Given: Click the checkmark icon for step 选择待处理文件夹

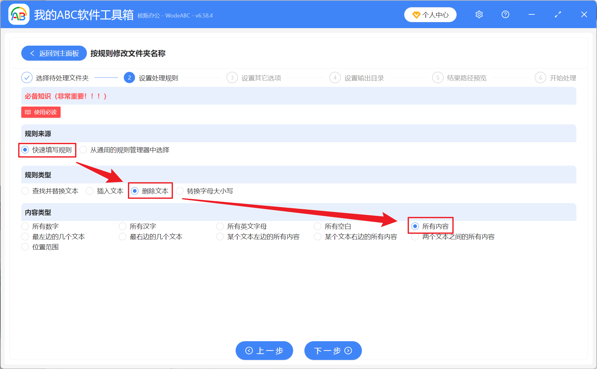Looking at the screenshot, I should coord(27,77).
